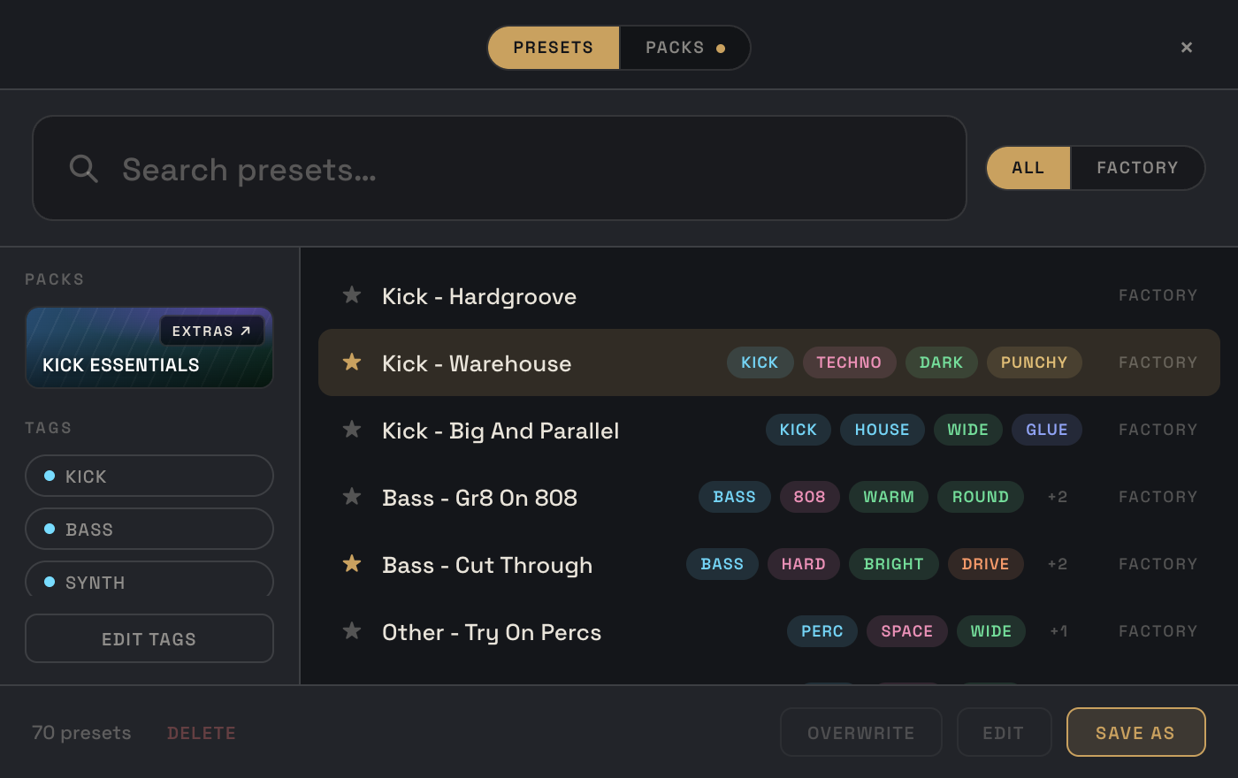Click the TECHNO tag on Kick - Warehouse

[849, 362]
